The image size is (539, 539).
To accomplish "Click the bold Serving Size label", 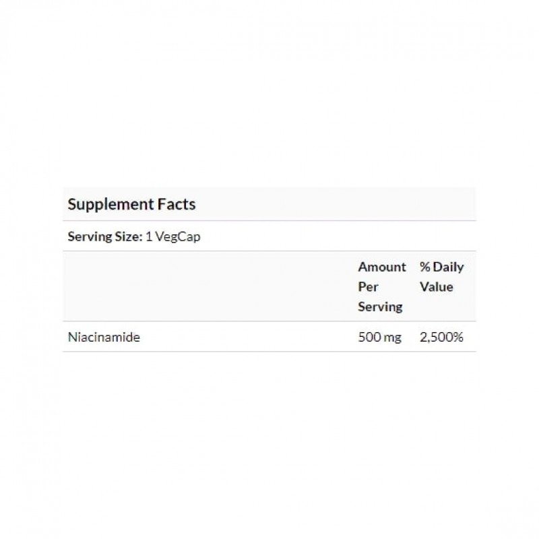I will coord(105,236).
